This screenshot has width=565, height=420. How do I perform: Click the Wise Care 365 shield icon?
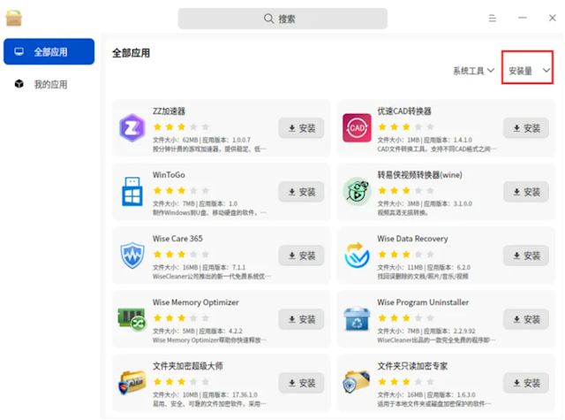pos(132,256)
